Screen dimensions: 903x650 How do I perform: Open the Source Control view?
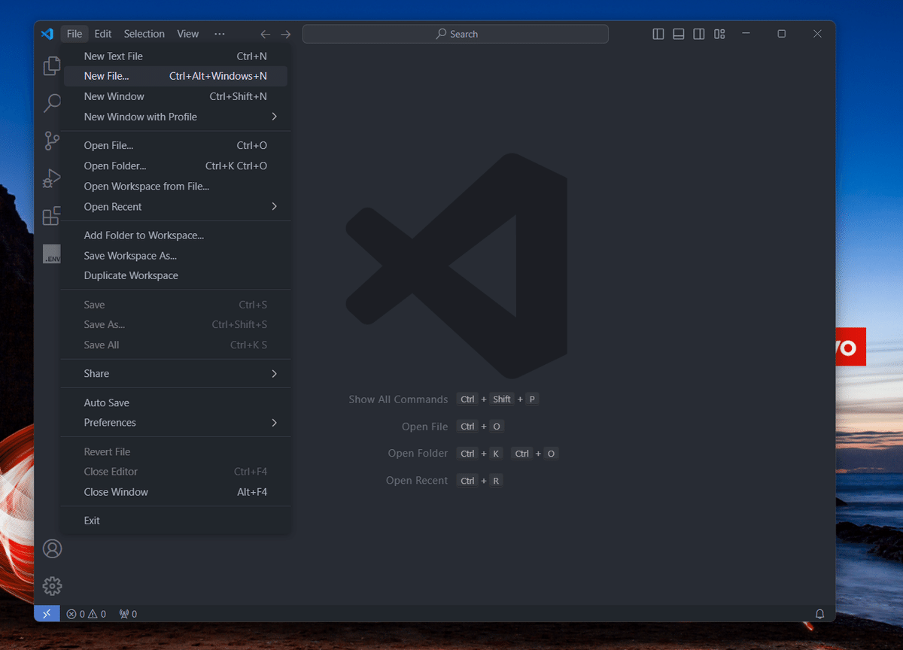52,141
